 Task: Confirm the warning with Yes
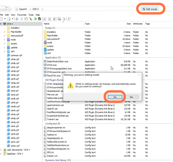115,97
